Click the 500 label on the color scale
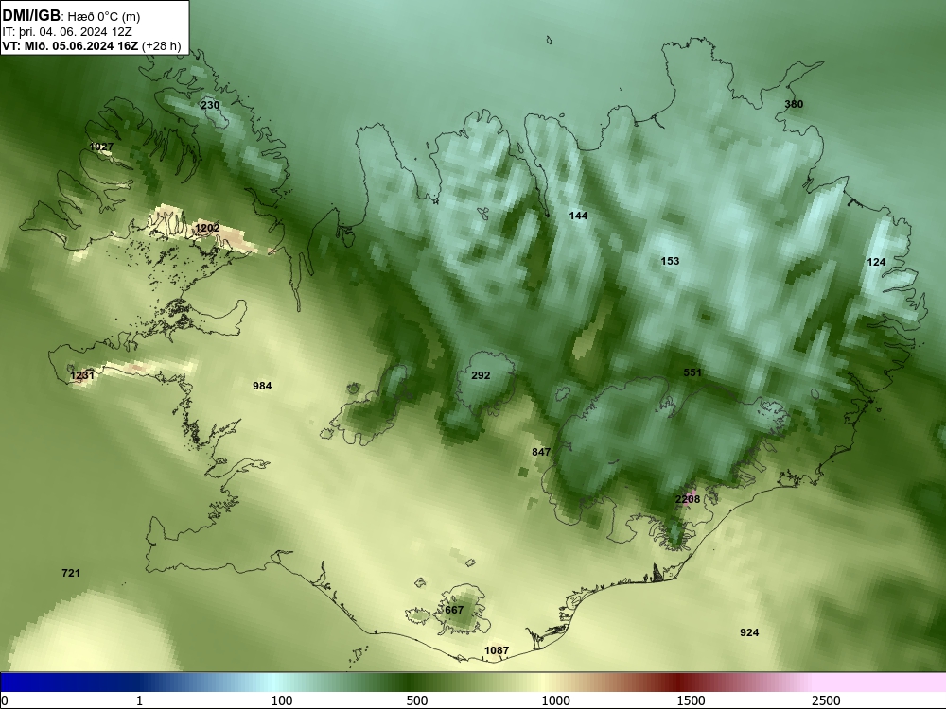This screenshot has width=946, height=709. pyautogui.click(x=417, y=700)
